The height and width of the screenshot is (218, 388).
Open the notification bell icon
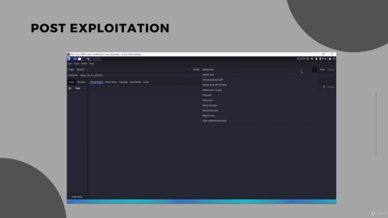click(x=316, y=59)
